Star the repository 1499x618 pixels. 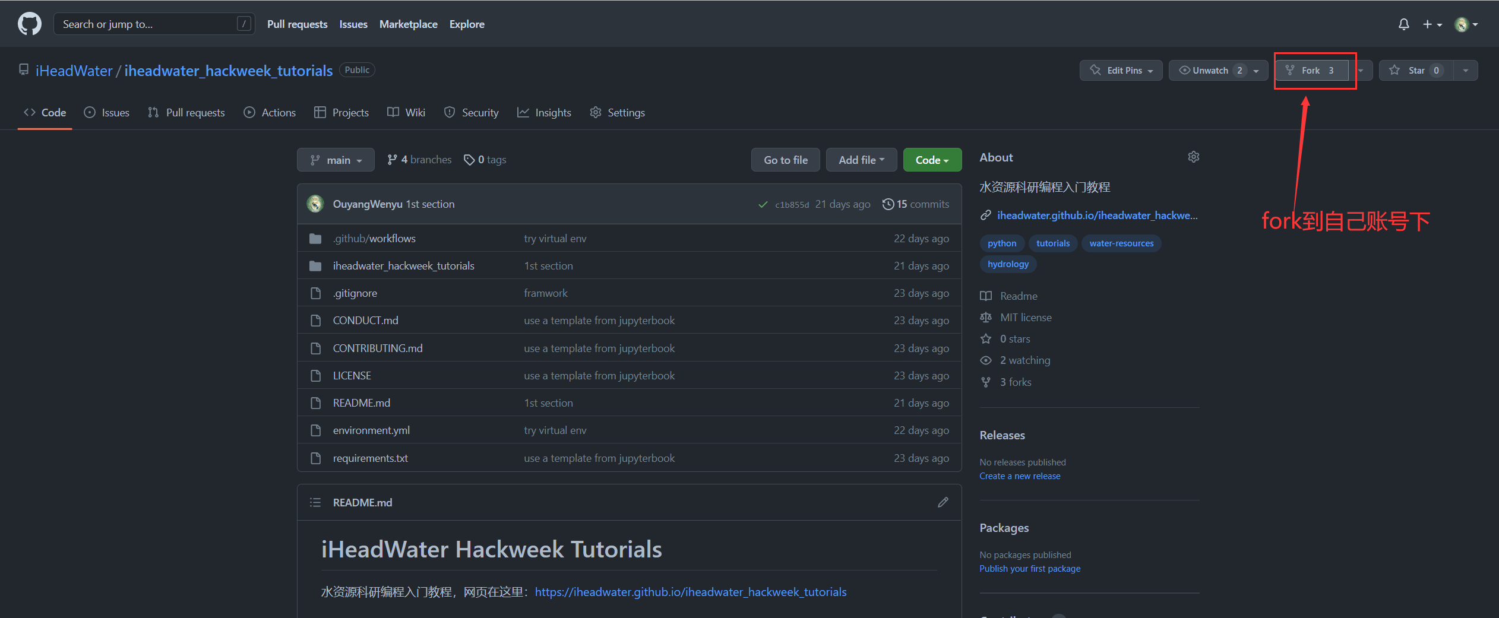tap(1415, 70)
